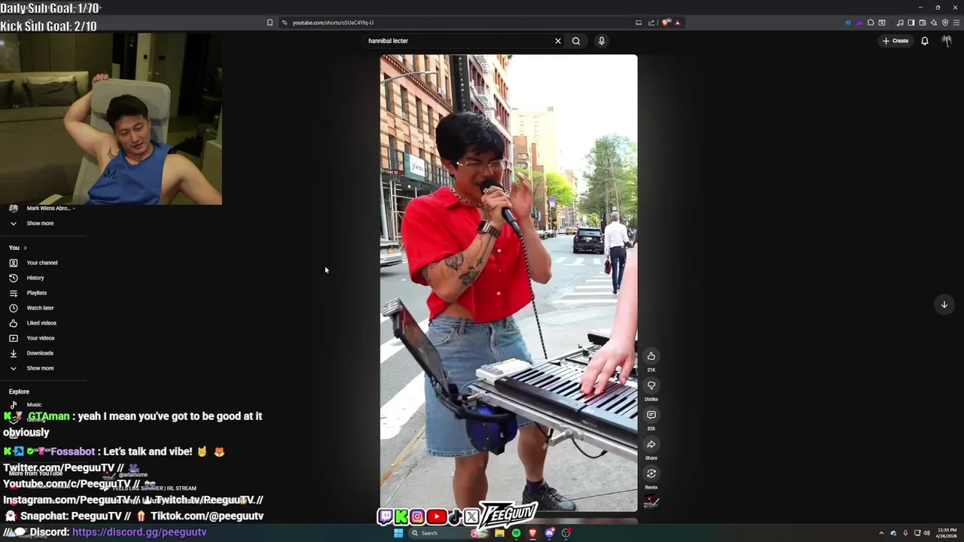Open the account avatar menu
The width and height of the screenshot is (964, 542).
click(x=947, y=41)
